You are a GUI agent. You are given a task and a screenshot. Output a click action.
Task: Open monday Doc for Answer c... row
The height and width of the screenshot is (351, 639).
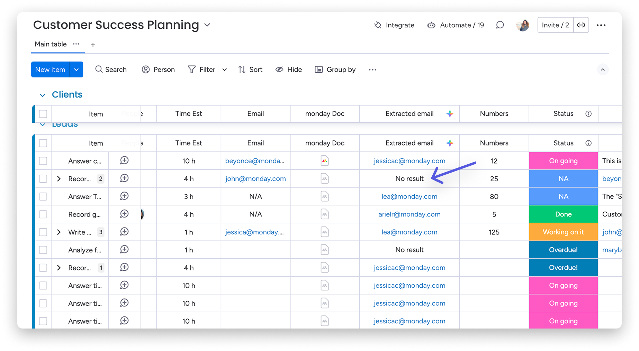coord(325,161)
